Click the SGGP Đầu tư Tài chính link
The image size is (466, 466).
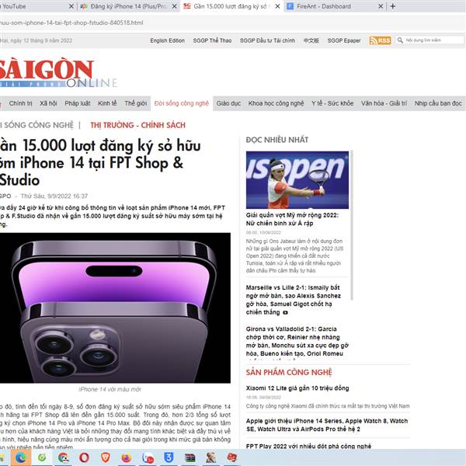pos(267,40)
